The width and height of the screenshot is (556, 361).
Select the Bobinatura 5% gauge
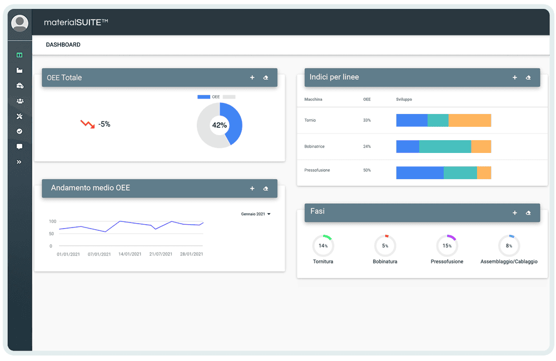click(385, 245)
